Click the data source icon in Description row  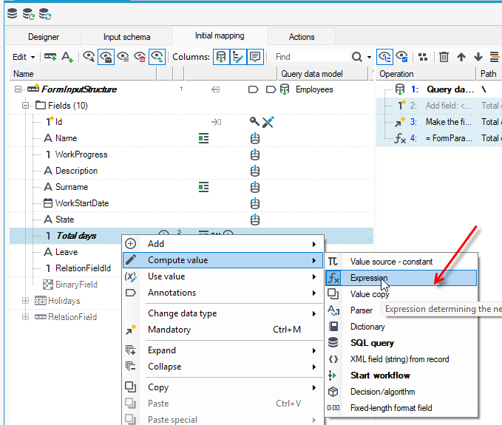pyautogui.click(x=255, y=171)
